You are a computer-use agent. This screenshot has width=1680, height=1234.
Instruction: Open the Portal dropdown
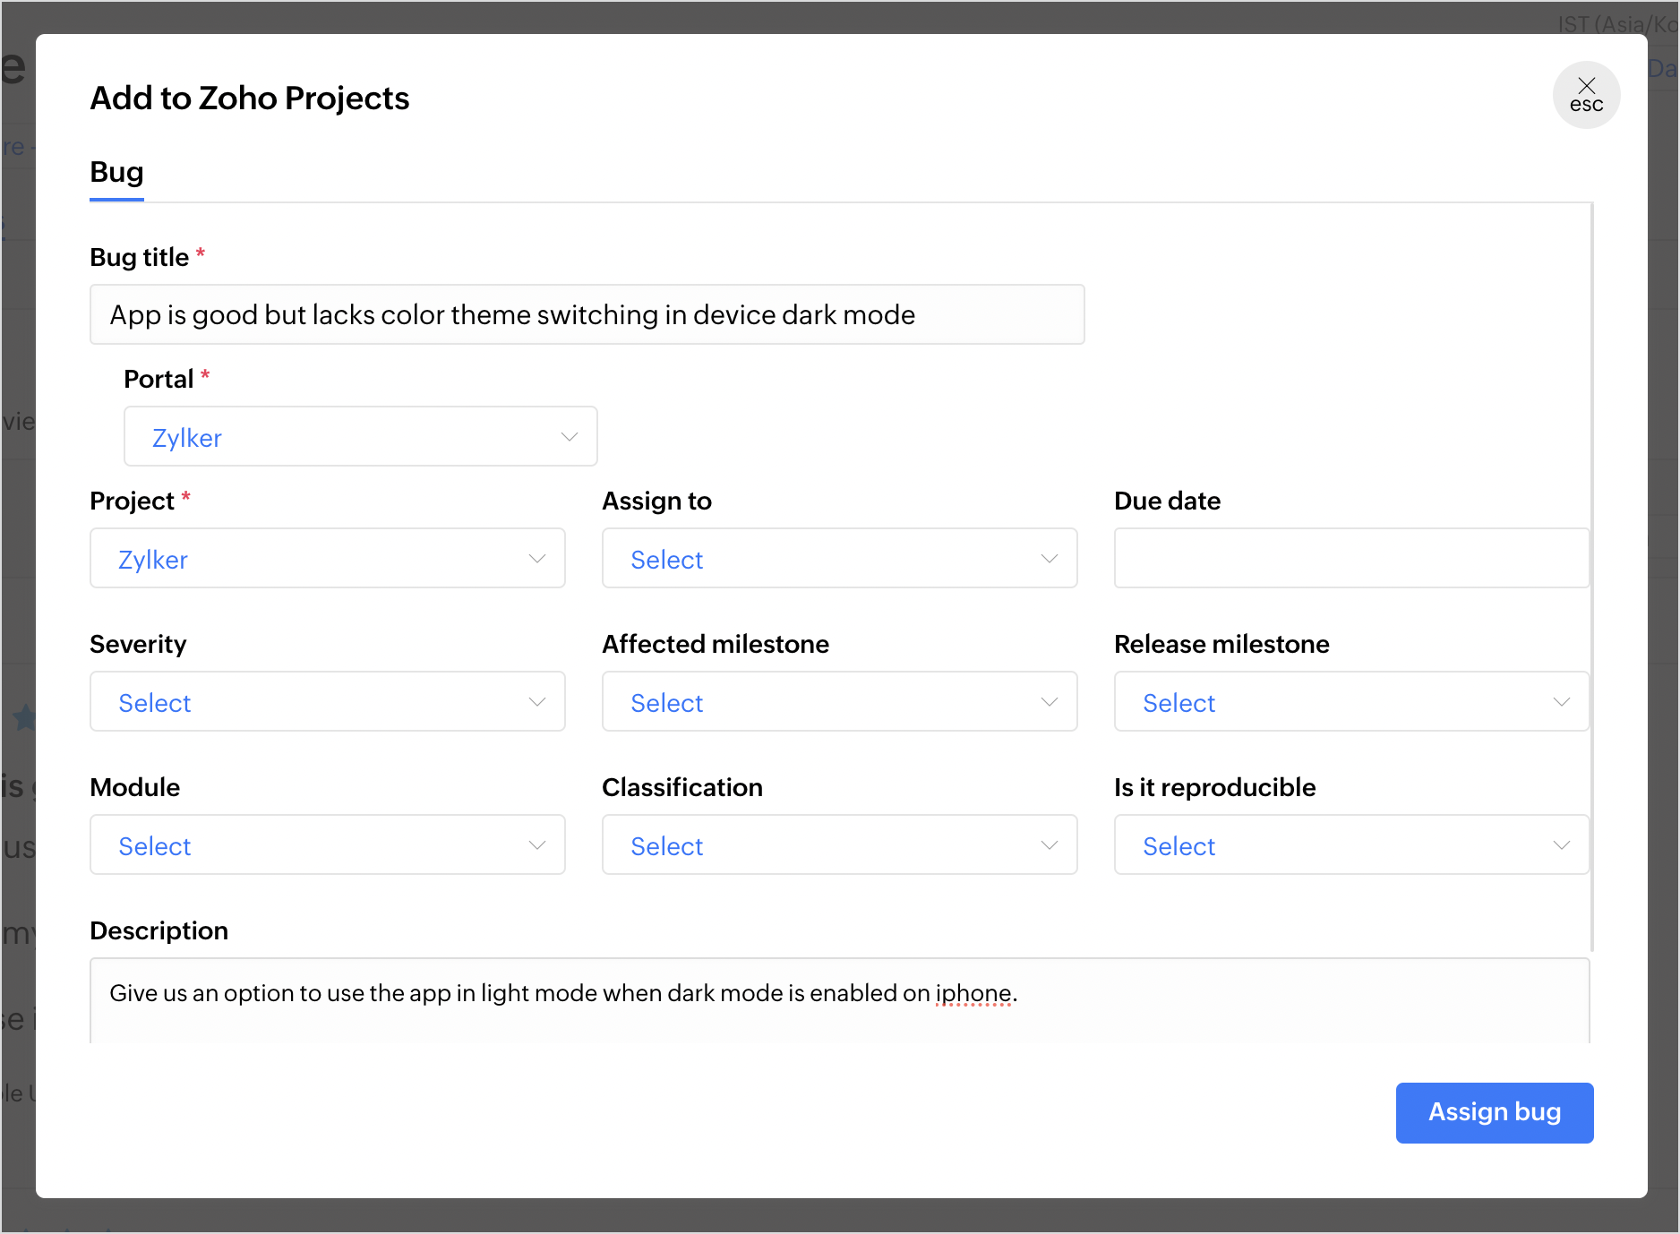click(x=360, y=437)
